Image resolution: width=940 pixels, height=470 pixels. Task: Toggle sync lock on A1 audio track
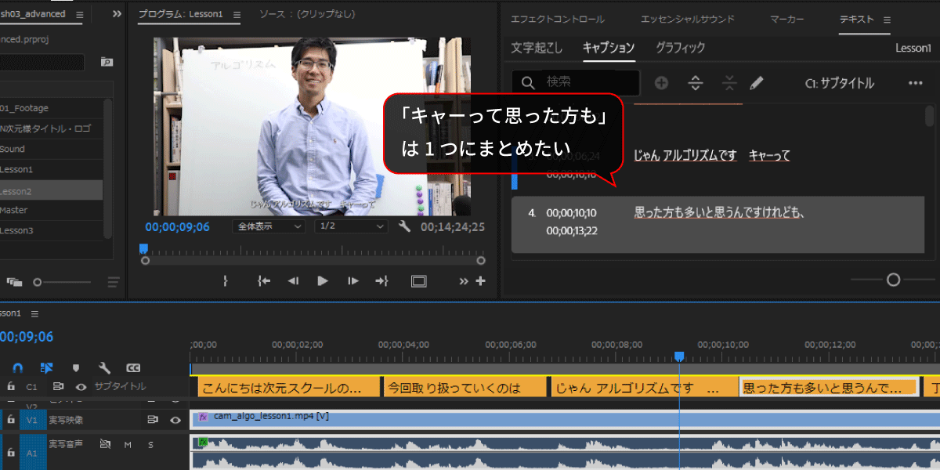[x=105, y=444]
